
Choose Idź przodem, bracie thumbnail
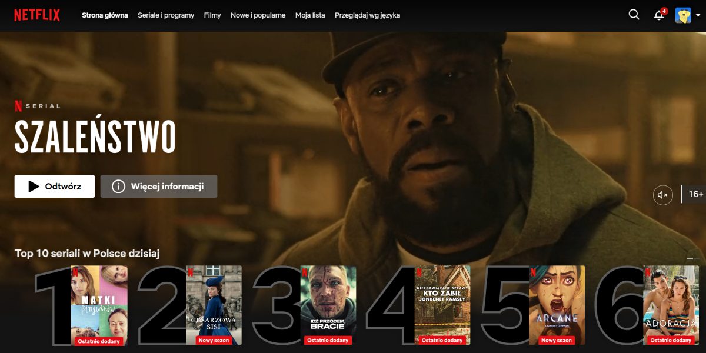(328, 305)
